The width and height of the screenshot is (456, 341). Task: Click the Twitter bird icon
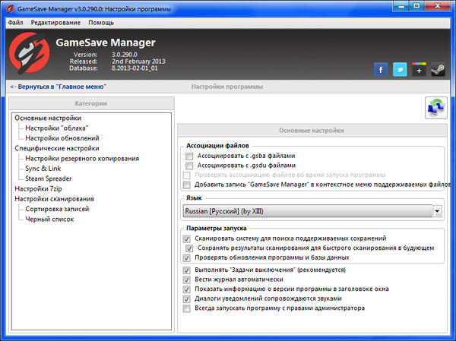coord(401,70)
